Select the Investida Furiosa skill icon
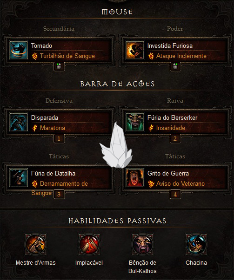 [x=135, y=50]
